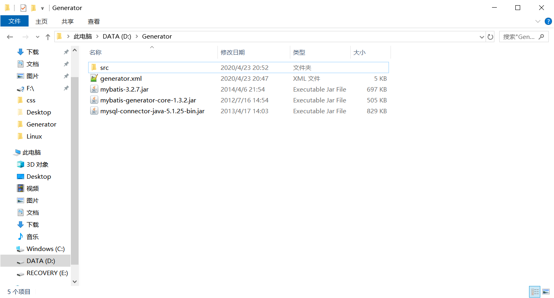
Task: Open 音乐 in navigation pane
Action: tap(33, 237)
